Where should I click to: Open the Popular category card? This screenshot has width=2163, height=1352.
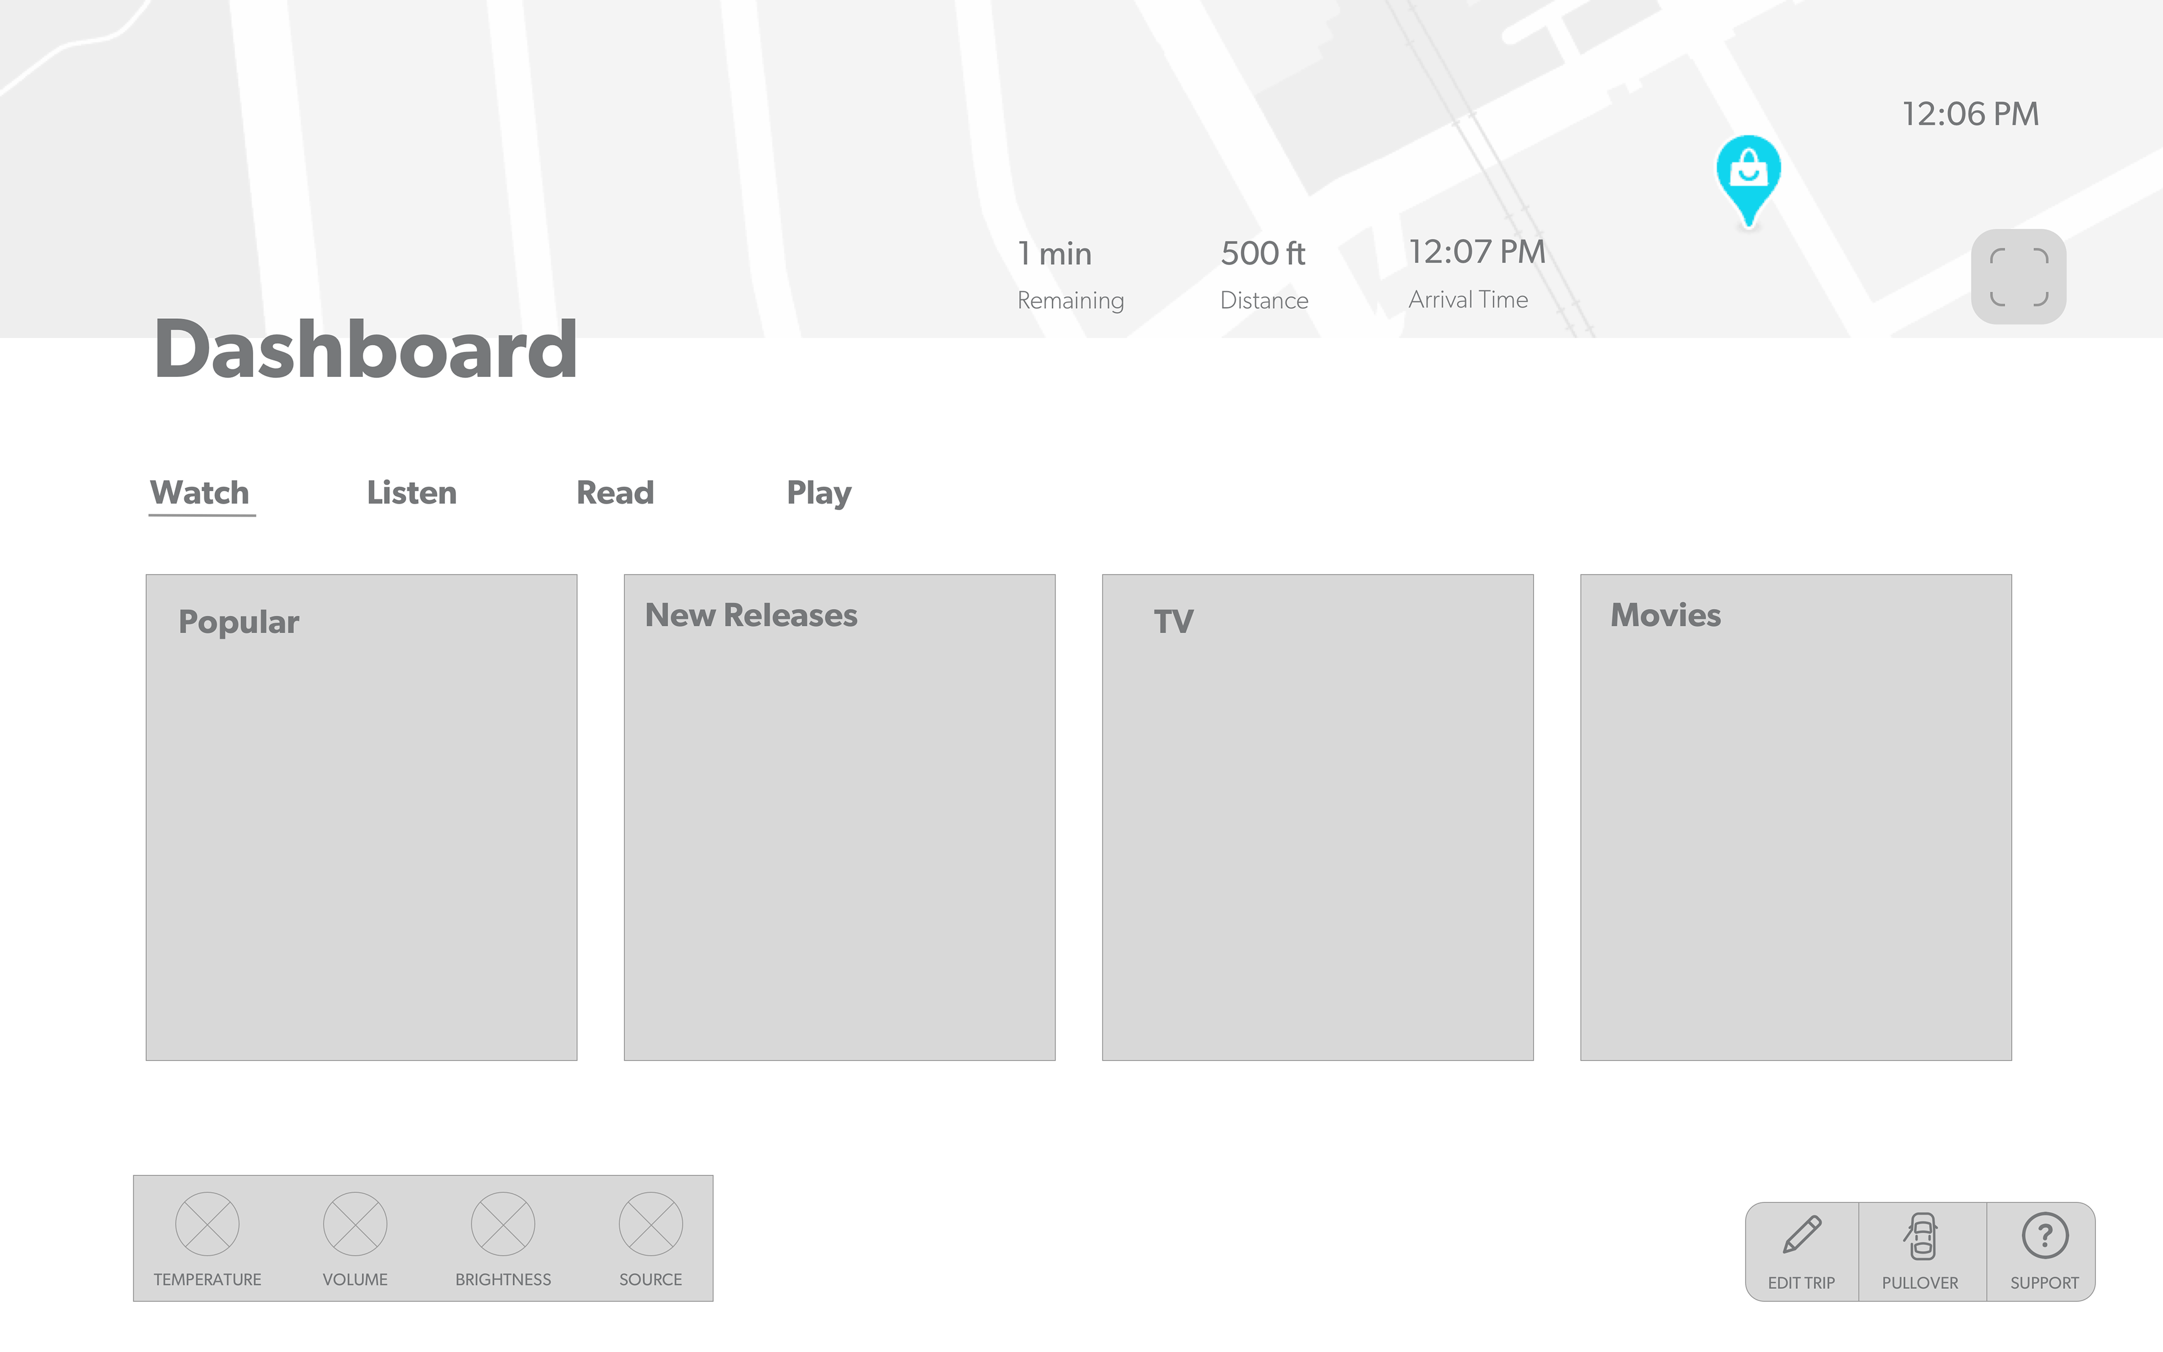pos(361,817)
